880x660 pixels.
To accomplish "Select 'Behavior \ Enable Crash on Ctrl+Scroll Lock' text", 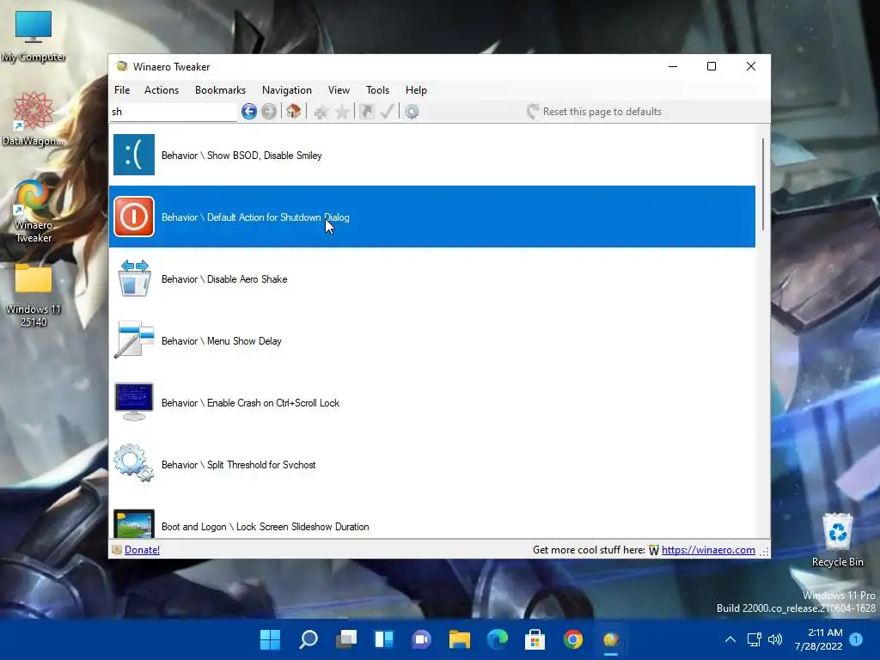I will (x=251, y=403).
